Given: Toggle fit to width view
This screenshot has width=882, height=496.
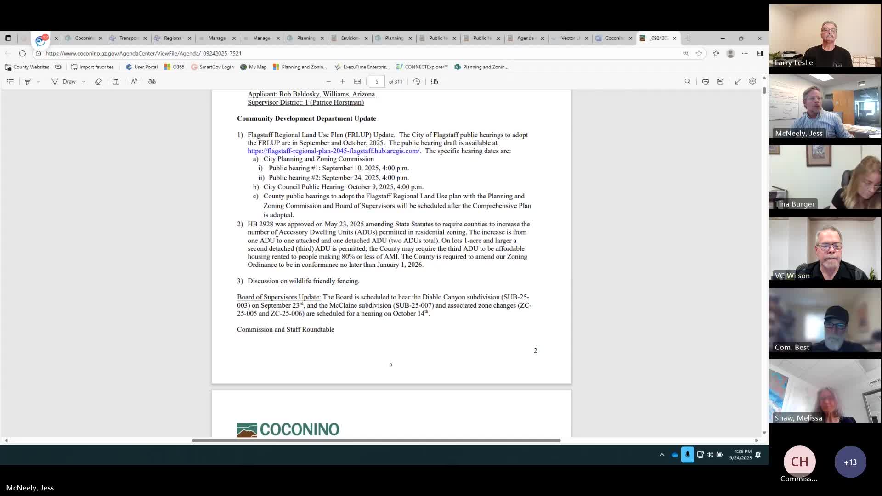Looking at the screenshot, I should [x=357, y=81].
